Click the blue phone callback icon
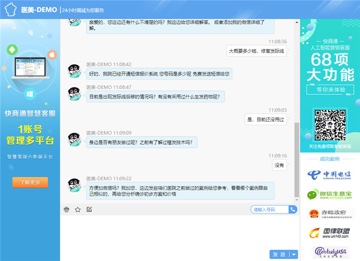360x261 pixels. point(292,209)
